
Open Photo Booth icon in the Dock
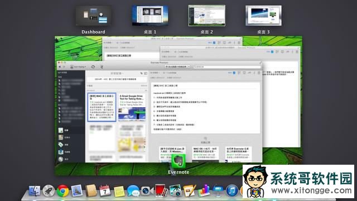(x=161, y=190)
